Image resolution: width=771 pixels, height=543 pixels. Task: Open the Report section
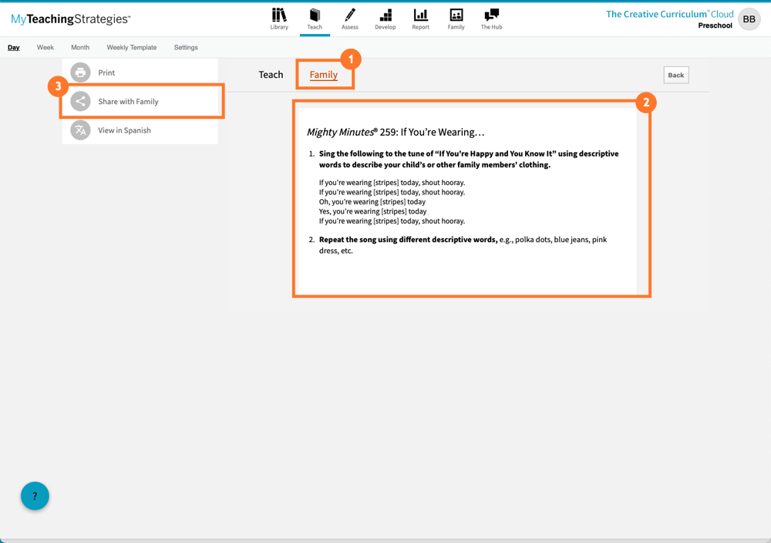coord(420,19)
